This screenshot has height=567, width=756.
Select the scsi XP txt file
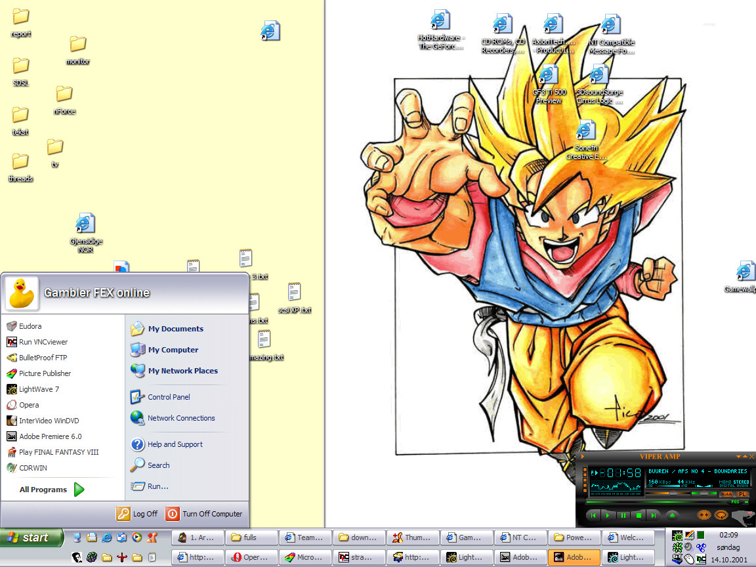click(x=294, y=299)
